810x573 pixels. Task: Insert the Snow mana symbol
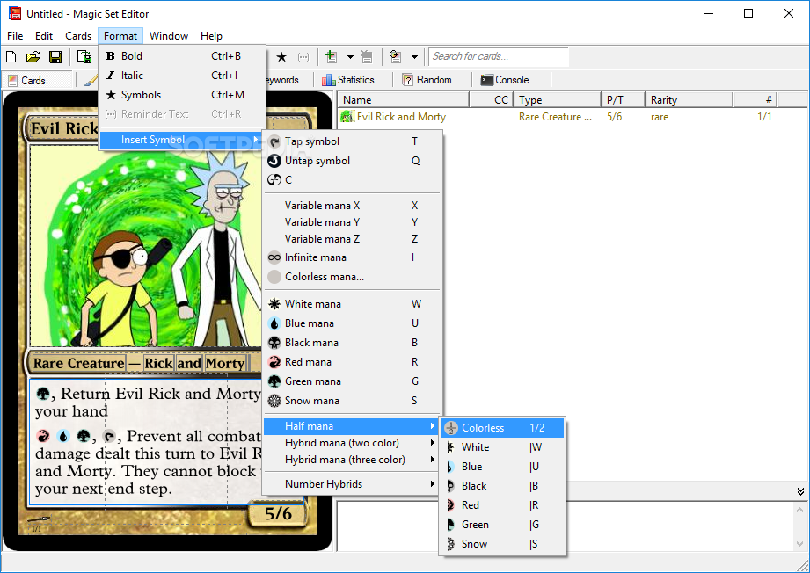coord(353,401)
